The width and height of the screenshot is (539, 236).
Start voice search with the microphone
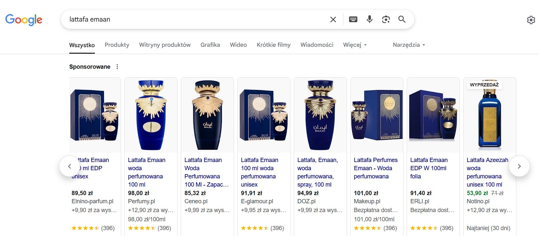click(370, 19)
